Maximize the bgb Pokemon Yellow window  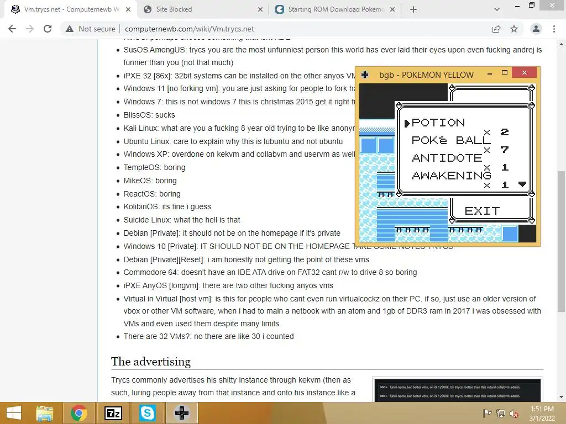pyautogui.click(x=505, y=73)
